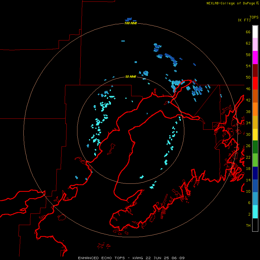Screen dimensions: 260x260
Task: Click the 22 legend value
Action: click(x=248, y=157)
